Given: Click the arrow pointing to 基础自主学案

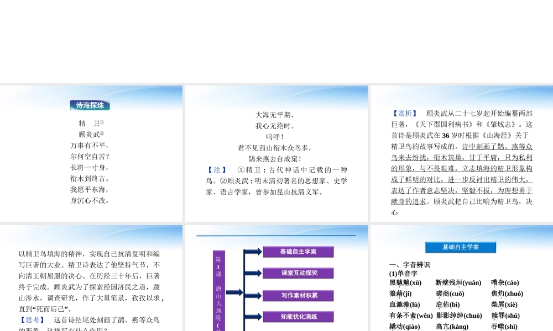Looking at the screenshot, I should pos(253,252).
